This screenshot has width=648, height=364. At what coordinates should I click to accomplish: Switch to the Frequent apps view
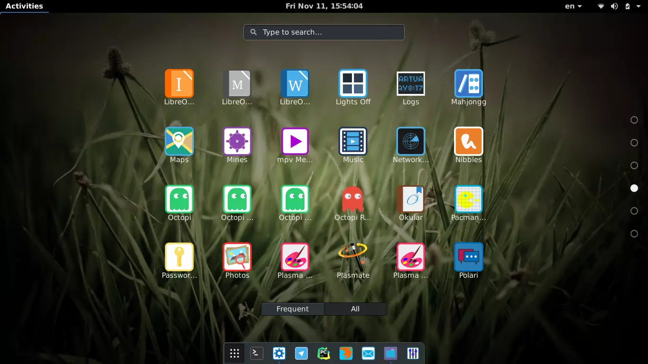coord(293,309)
